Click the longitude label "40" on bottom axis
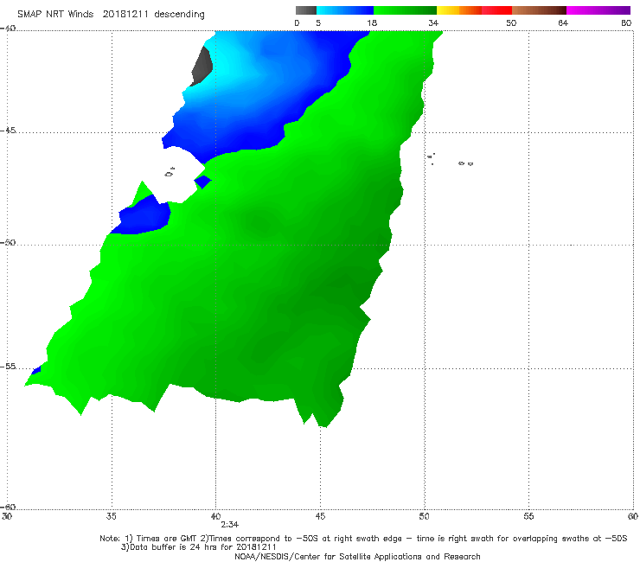The width and height of the screenshot is (640, 562). (215, 516)
